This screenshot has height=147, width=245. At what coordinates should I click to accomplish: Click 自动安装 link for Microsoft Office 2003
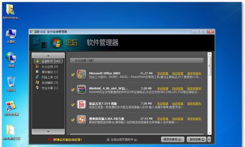coord(178,73)
